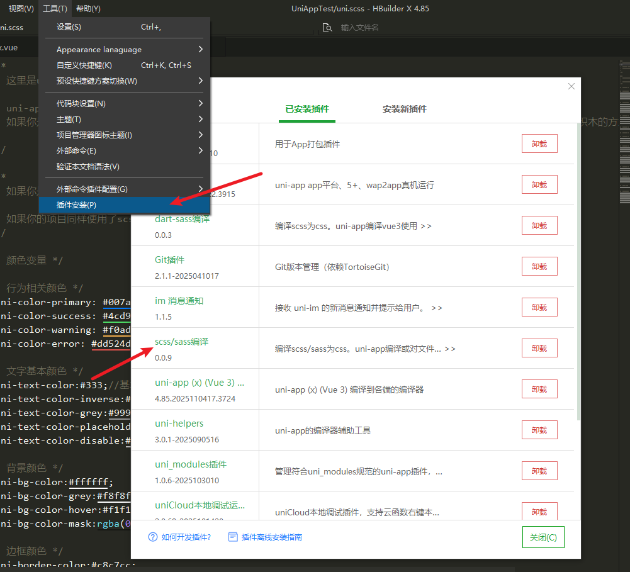Open the 视图(V) menu
Screen dimensions: 630x572
pos(21,8)
